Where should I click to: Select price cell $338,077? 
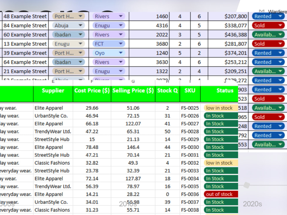tap(228, 26)
